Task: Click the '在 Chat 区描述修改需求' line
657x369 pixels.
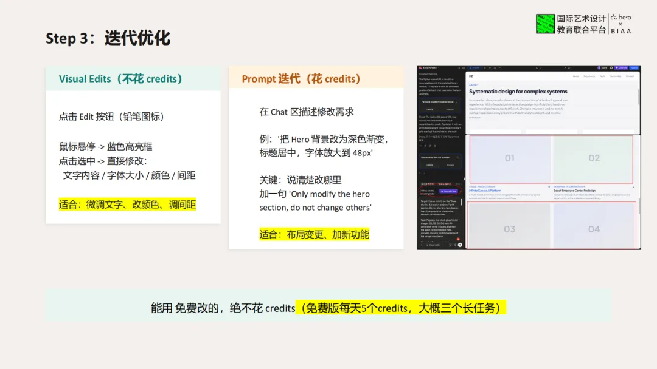Action: point(306,112)
